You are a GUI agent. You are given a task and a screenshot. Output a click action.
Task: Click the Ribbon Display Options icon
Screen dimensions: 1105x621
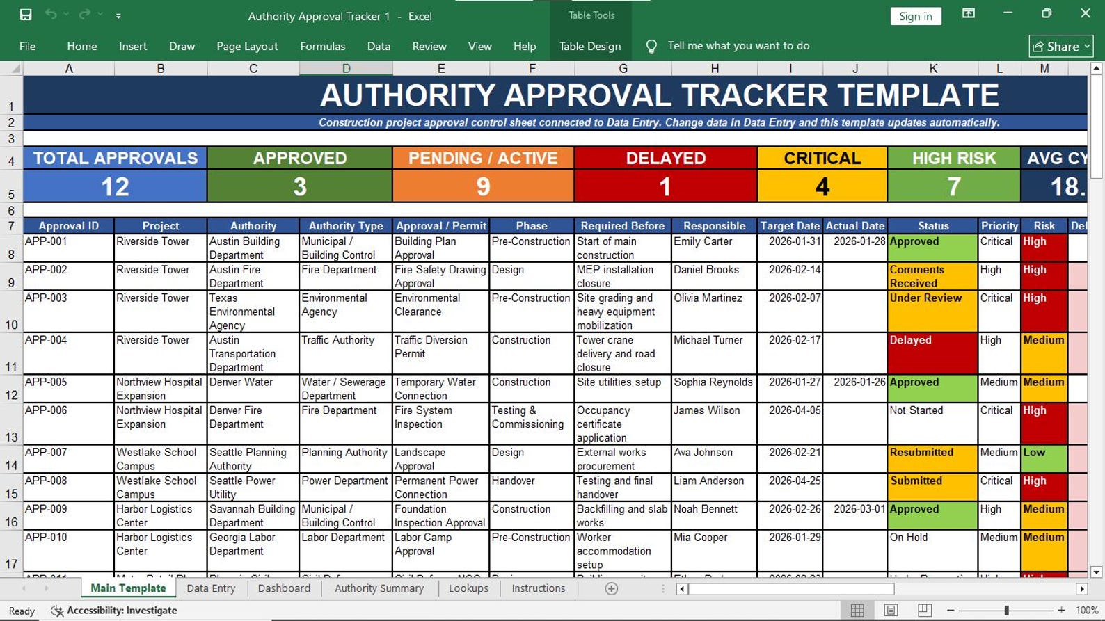[x=968, y=14]
